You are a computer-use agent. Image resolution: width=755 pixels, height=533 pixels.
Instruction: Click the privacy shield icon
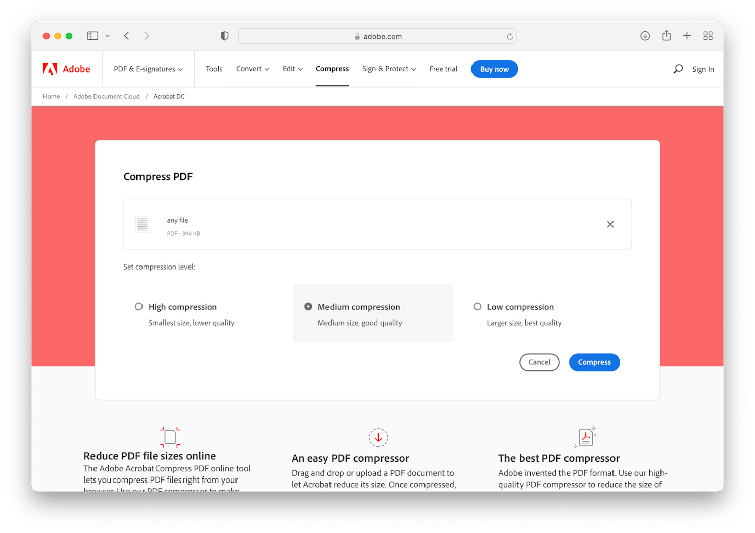224,36
